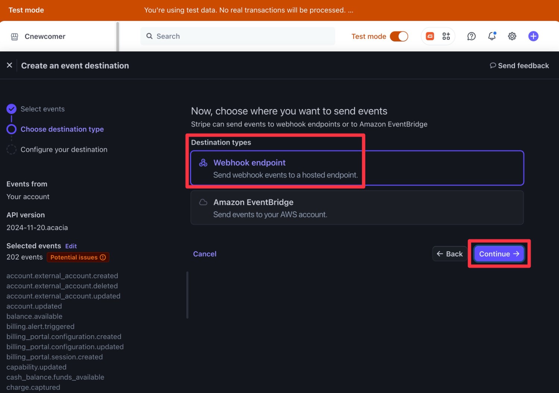This screenshot has height=393, width=559.
Task: Open the Choose destination type step
Action: 62,129
